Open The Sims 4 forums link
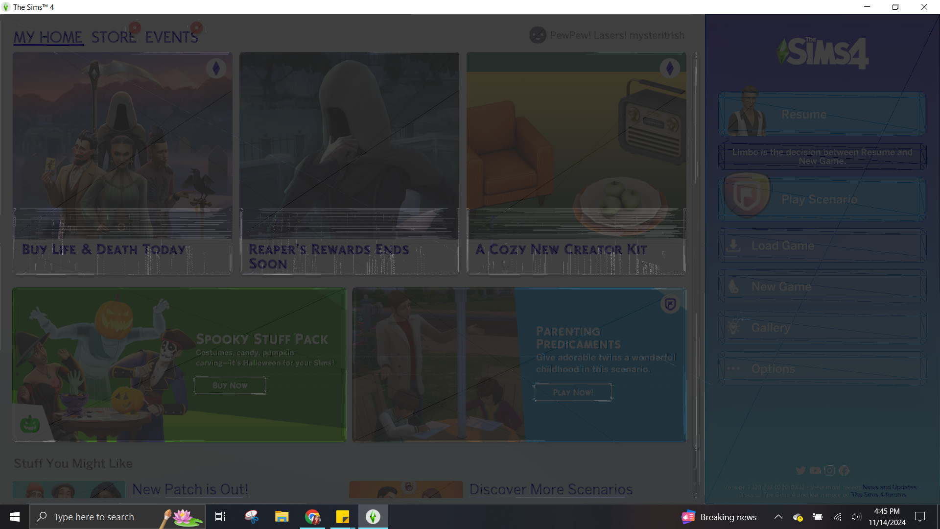 click(x=878, y=495)
